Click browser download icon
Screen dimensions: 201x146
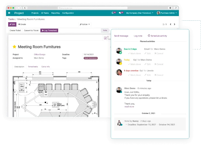[170, 8]
